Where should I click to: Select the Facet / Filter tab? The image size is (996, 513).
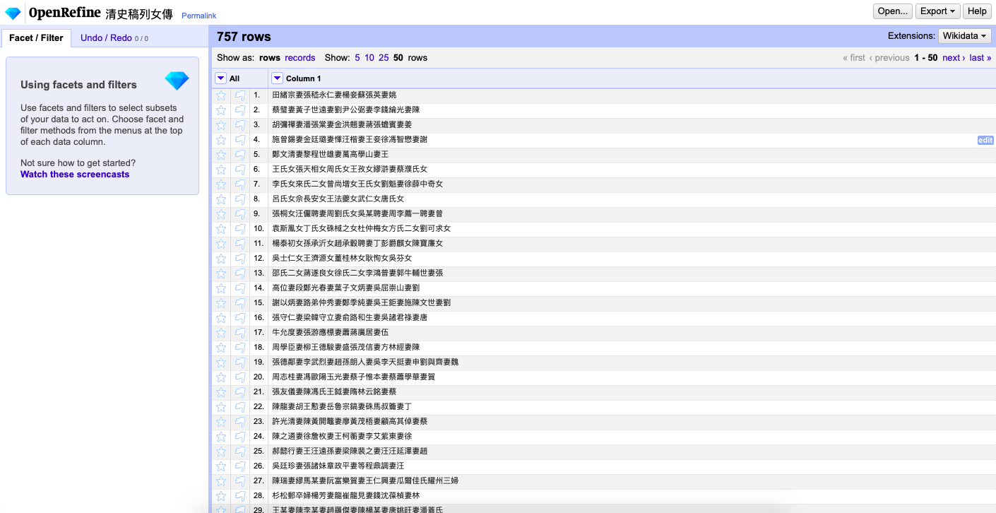tap(36, 38)
